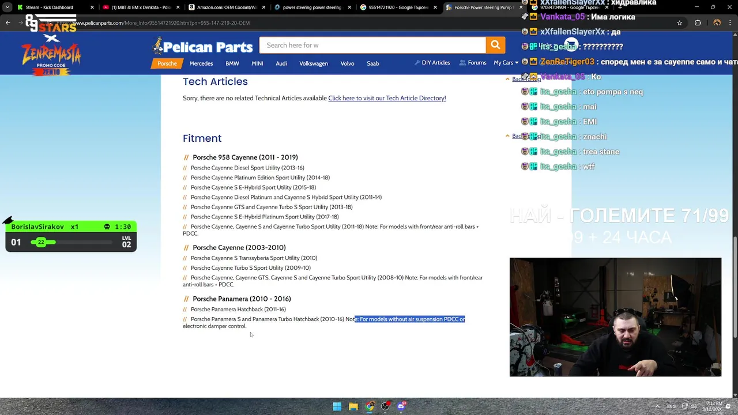Click the Fitment section heading
The height and width of the screenshot is (415, 738).
pos(202,138)
